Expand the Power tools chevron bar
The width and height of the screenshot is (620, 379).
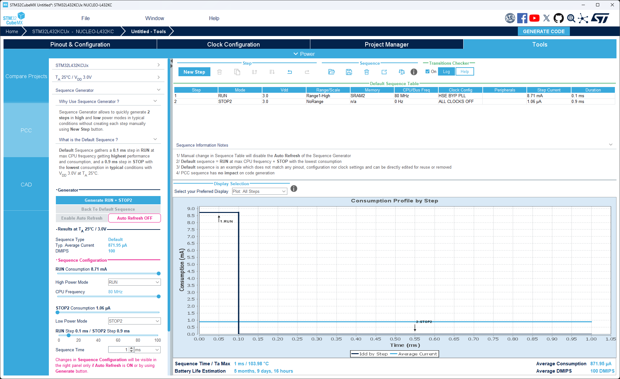point(304,54)
